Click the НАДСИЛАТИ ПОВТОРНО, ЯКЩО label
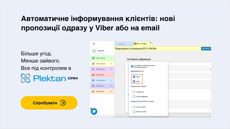Screen dimensions: 230x129 coord(142,101)
